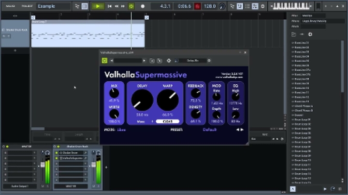The image size is (348, 195).
Task: Click the EQ High knob
Action: coord(235,97)
